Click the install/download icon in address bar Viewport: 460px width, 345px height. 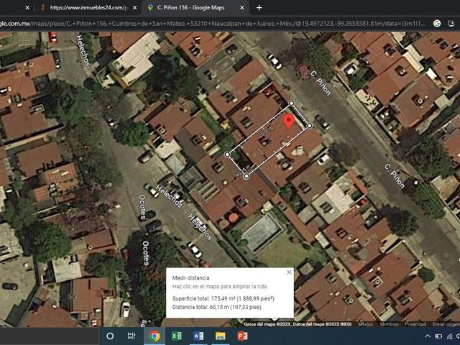(451, 24)
